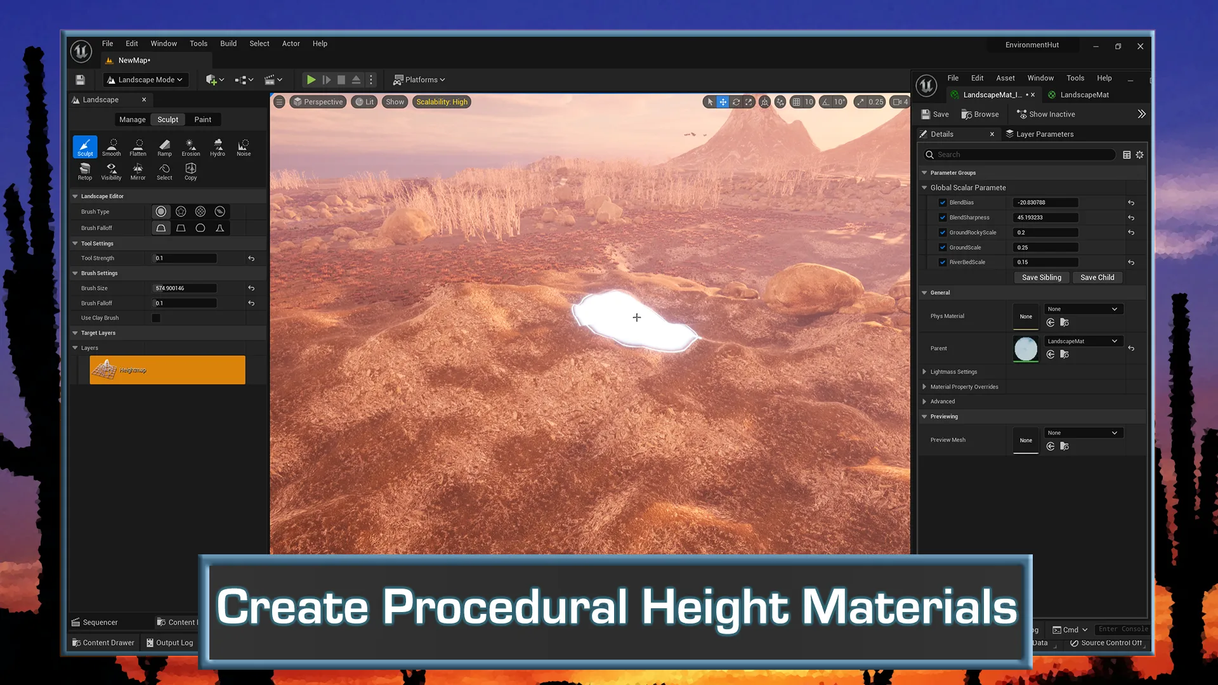
Task: Click the Visibility tool icon
Action: click(x=110, y=171)
